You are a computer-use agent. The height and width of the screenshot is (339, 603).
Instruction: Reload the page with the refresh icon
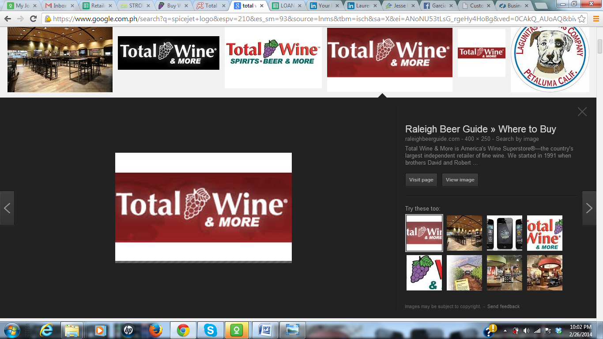point(33,19)
